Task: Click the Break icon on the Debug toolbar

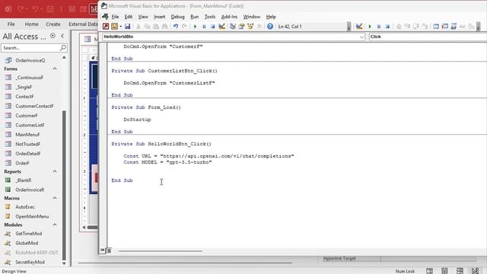Action: (379, 27)
